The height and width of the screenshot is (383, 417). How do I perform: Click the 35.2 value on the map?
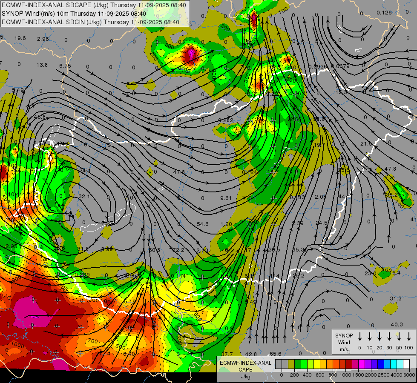coord(392,195)
